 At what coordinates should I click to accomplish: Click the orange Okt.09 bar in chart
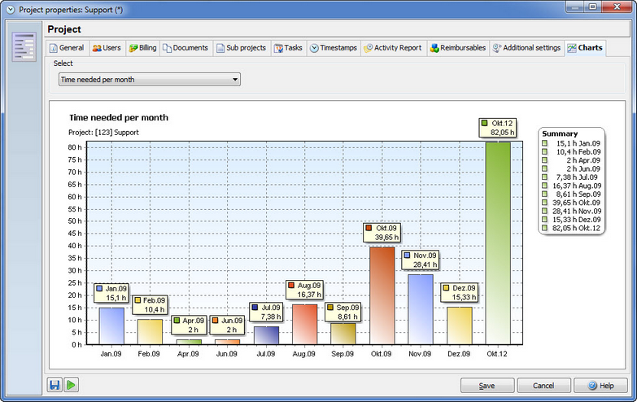[x=382, y=296]
